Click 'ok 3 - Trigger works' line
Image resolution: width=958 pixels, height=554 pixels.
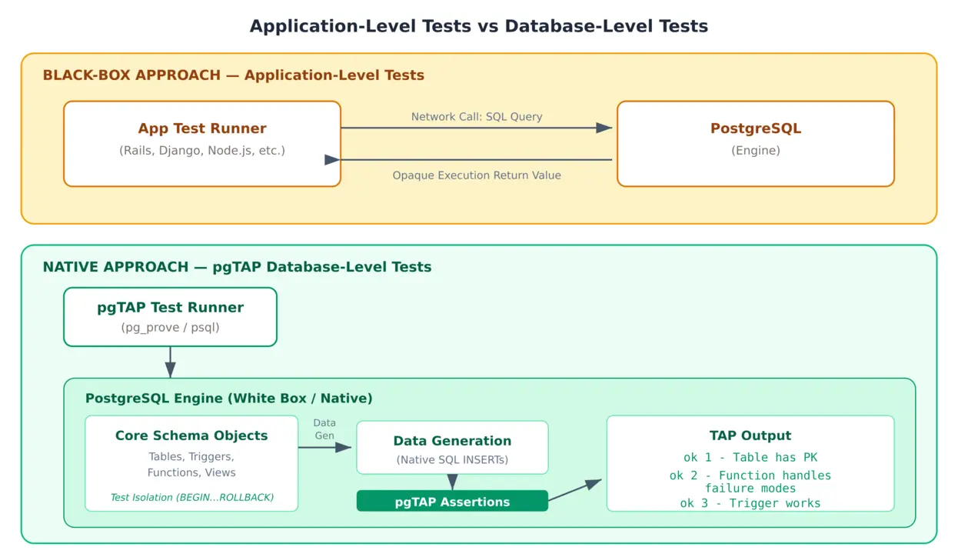point(750,503)
